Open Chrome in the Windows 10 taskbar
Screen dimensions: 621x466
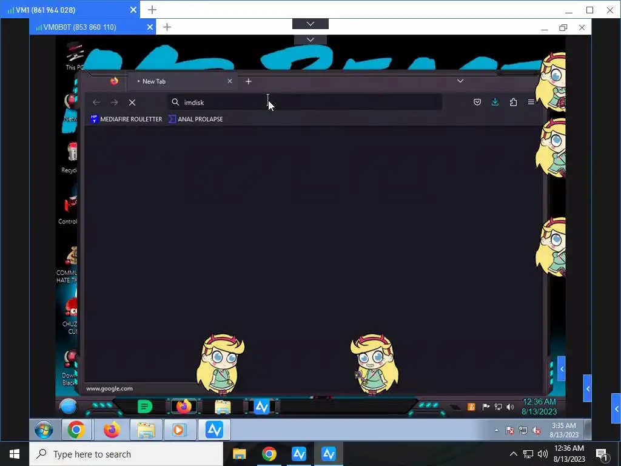(269, 454)
